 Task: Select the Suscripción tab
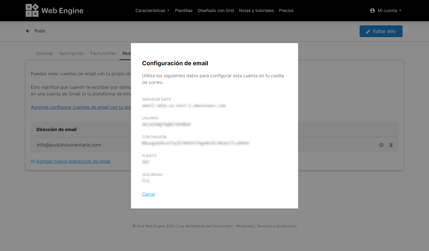click(x=72, y=53)
